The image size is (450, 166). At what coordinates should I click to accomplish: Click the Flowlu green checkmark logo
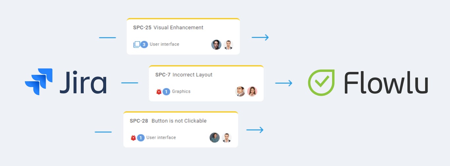pyautogui.click(x=321, y=83)
